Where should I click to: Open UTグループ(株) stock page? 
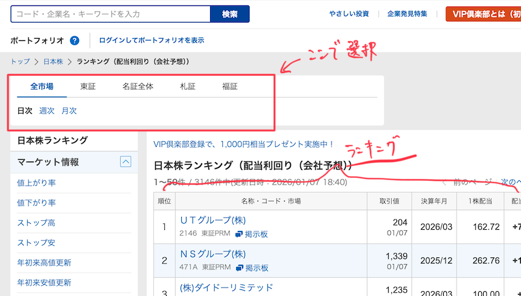pos(213,220)
